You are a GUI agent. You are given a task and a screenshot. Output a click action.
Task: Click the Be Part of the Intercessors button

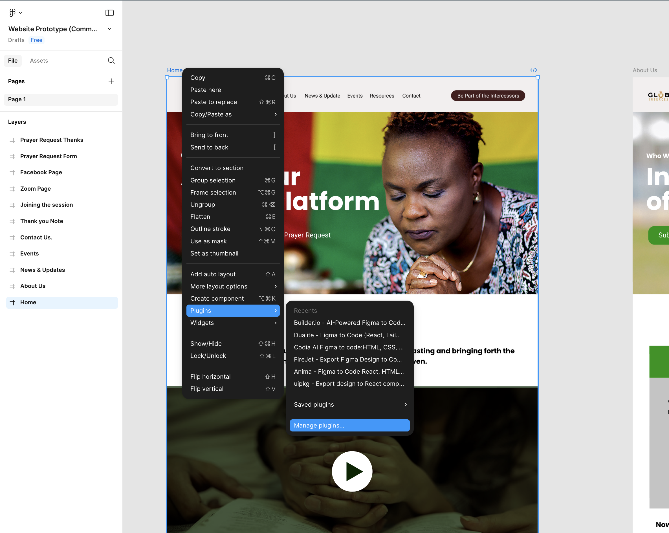pyautogui.click(x=487, y=96)
